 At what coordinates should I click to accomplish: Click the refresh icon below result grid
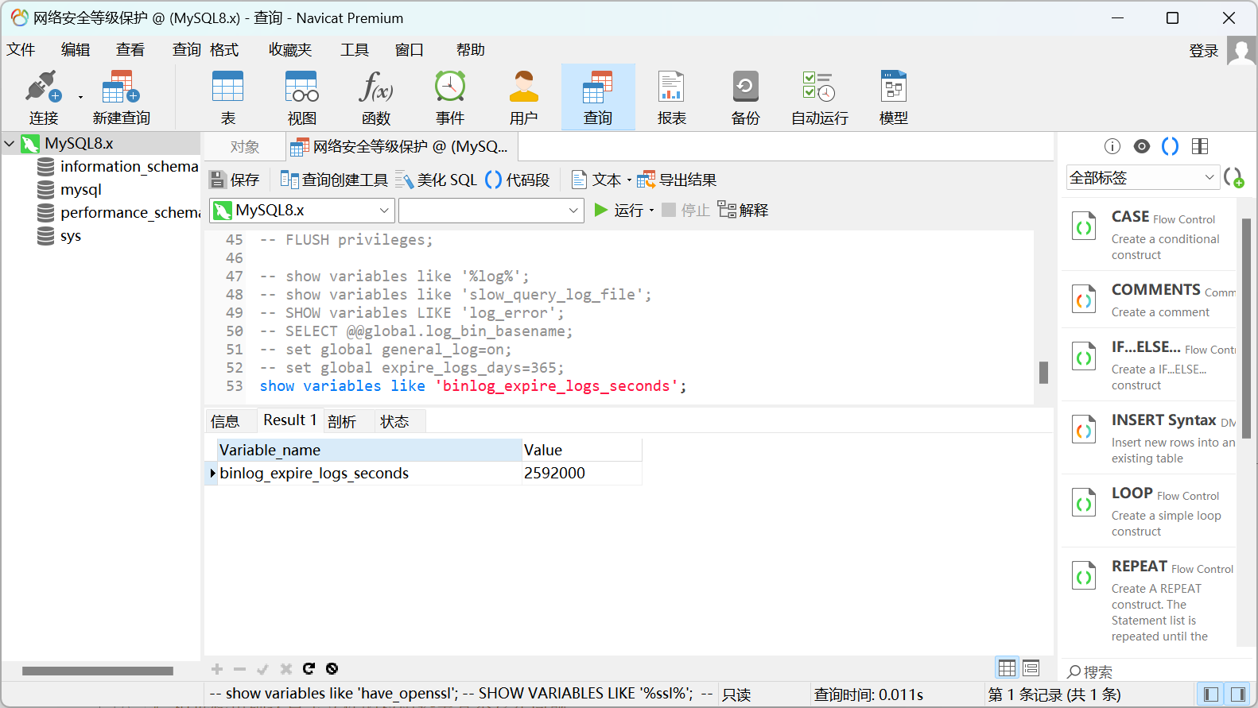pyautogui.click(x=309, y=669)
